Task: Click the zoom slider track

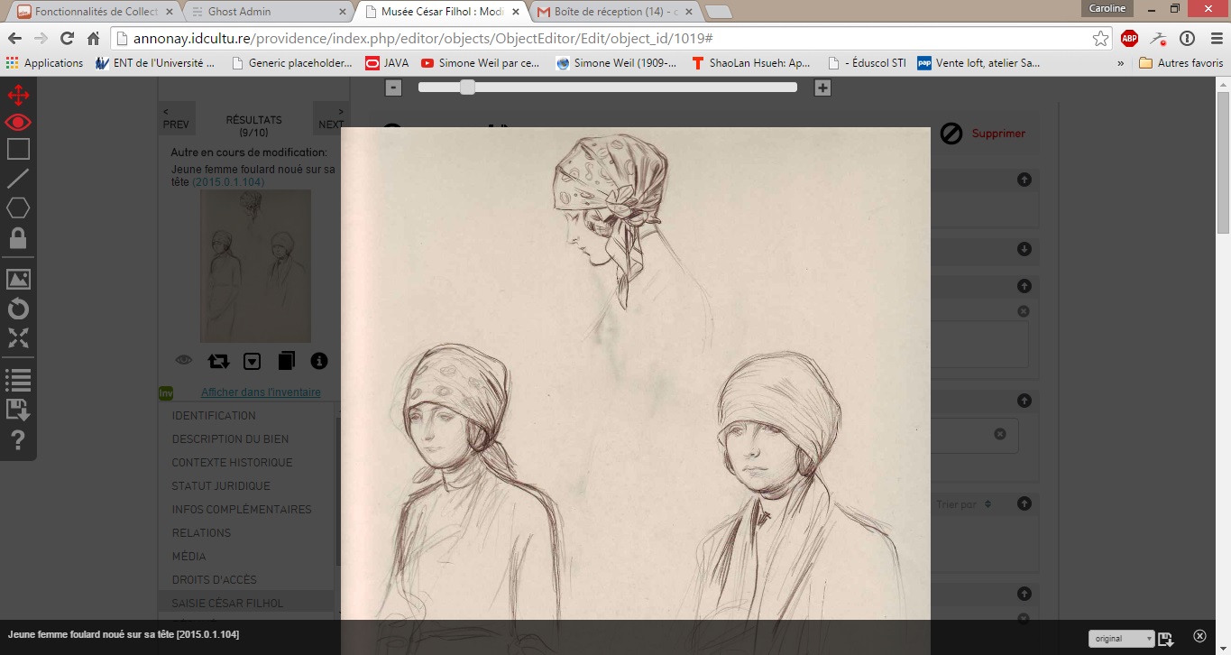Action: tap(608, 88)
